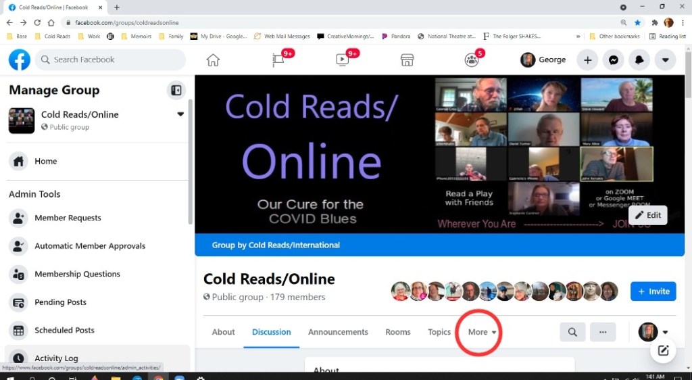Select the Rooms tab
The image size is (692, 380).
click(398, 332)
